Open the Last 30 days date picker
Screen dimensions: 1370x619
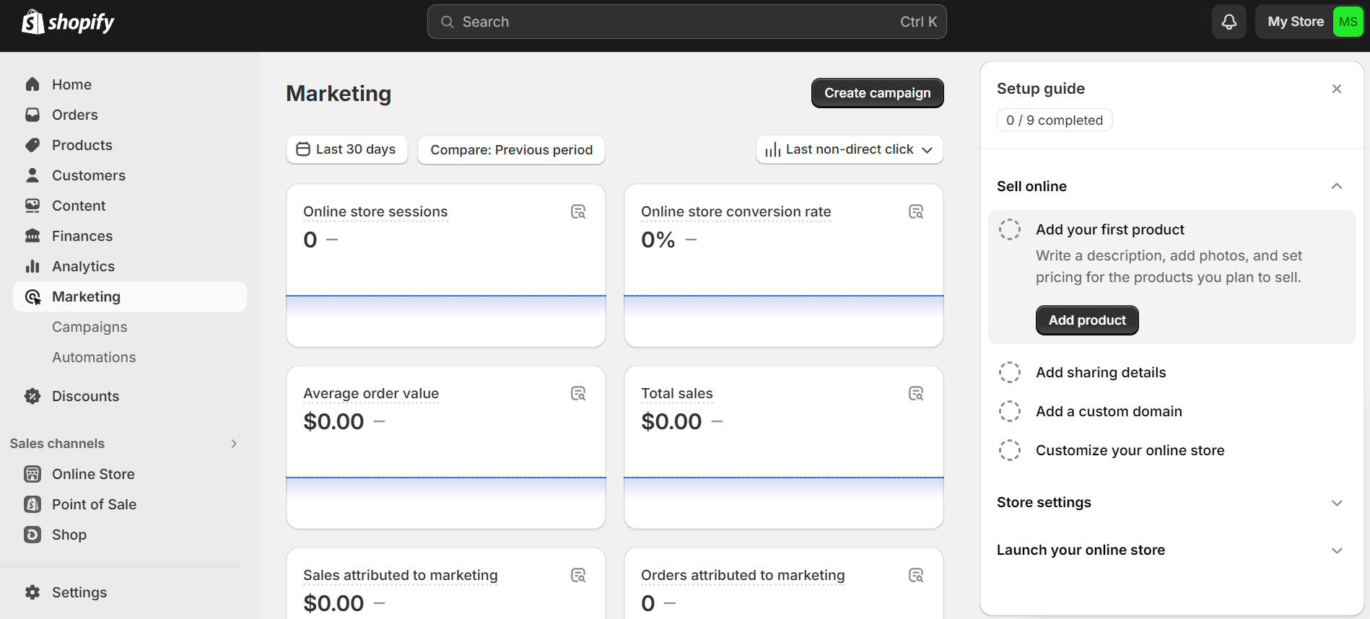346,149
